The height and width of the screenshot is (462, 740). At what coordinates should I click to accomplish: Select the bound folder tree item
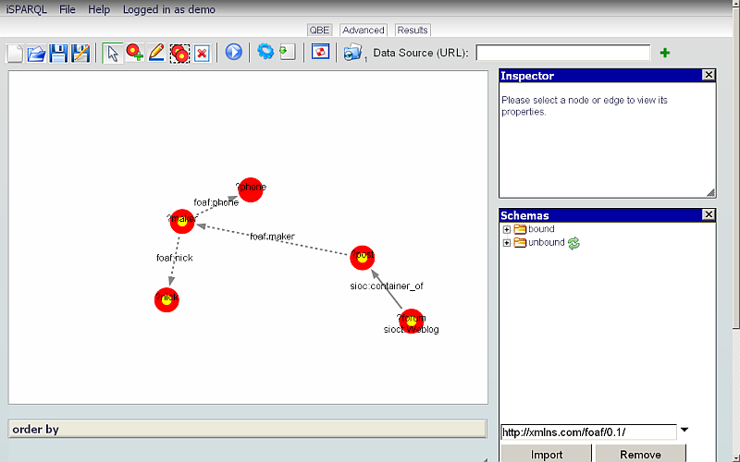click(x=541, y=229)
